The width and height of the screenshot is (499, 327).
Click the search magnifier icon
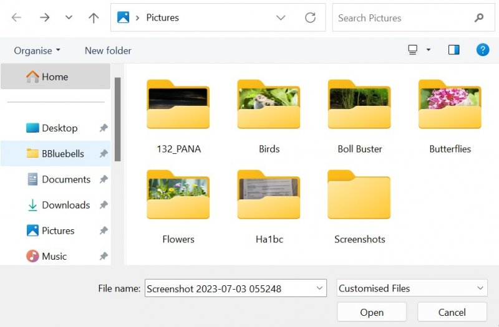pyautogui.click(x=479, y=18)
